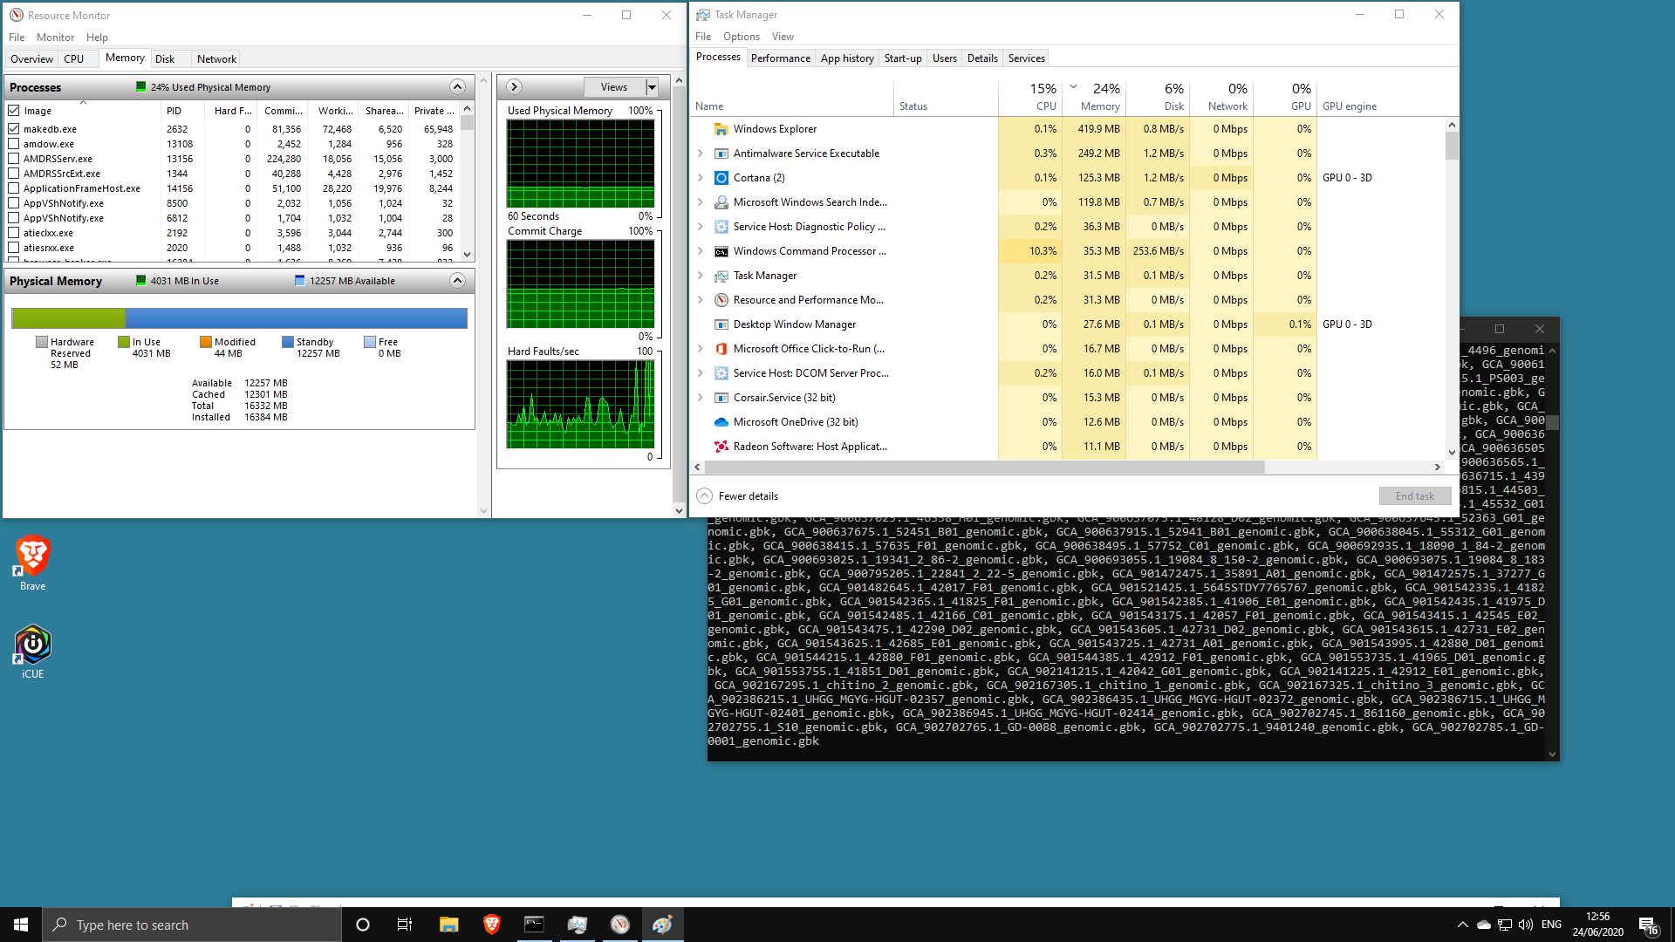The height and width of the screenshot is (942, 1675).
Task: Click the Antimalware Service Executable icon
Action: point(721,154)
